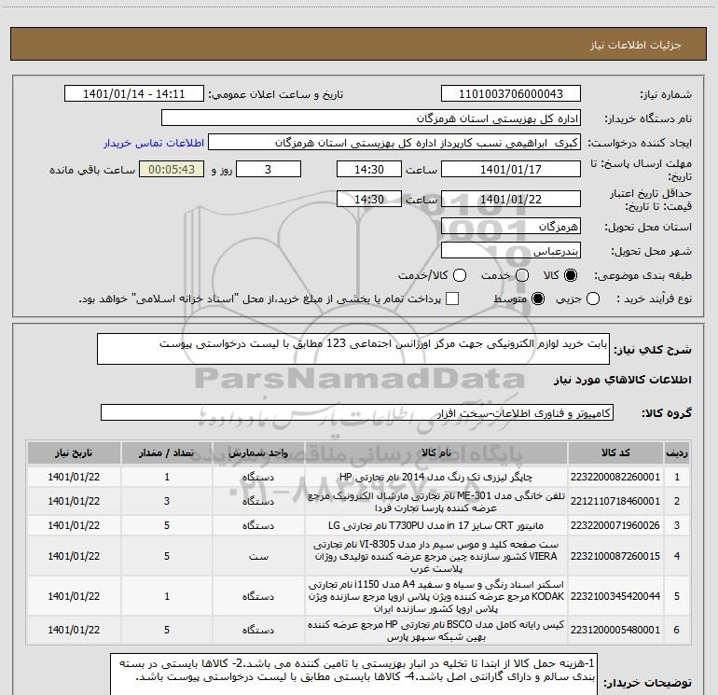
Task: Click the need date in the printer row
Action: coord(74,477)
